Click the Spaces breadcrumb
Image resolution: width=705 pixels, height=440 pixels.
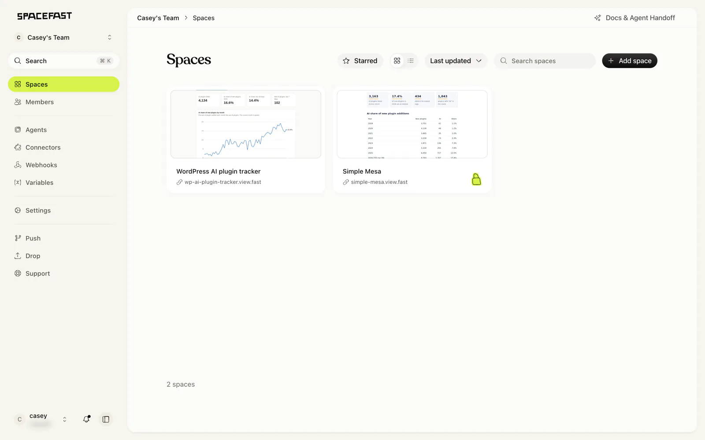click(x=204, y=18)
